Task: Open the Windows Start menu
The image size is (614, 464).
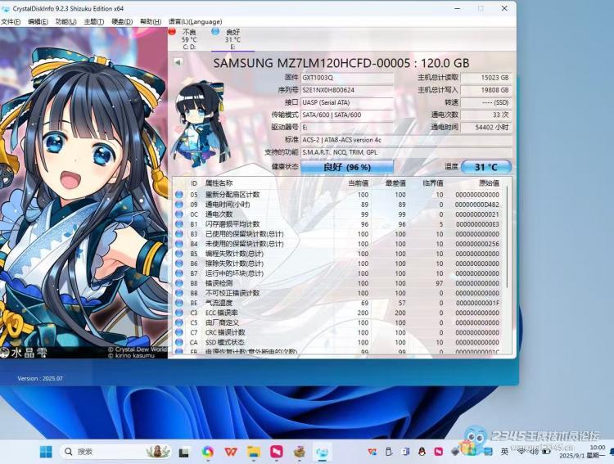Action: 46,452
